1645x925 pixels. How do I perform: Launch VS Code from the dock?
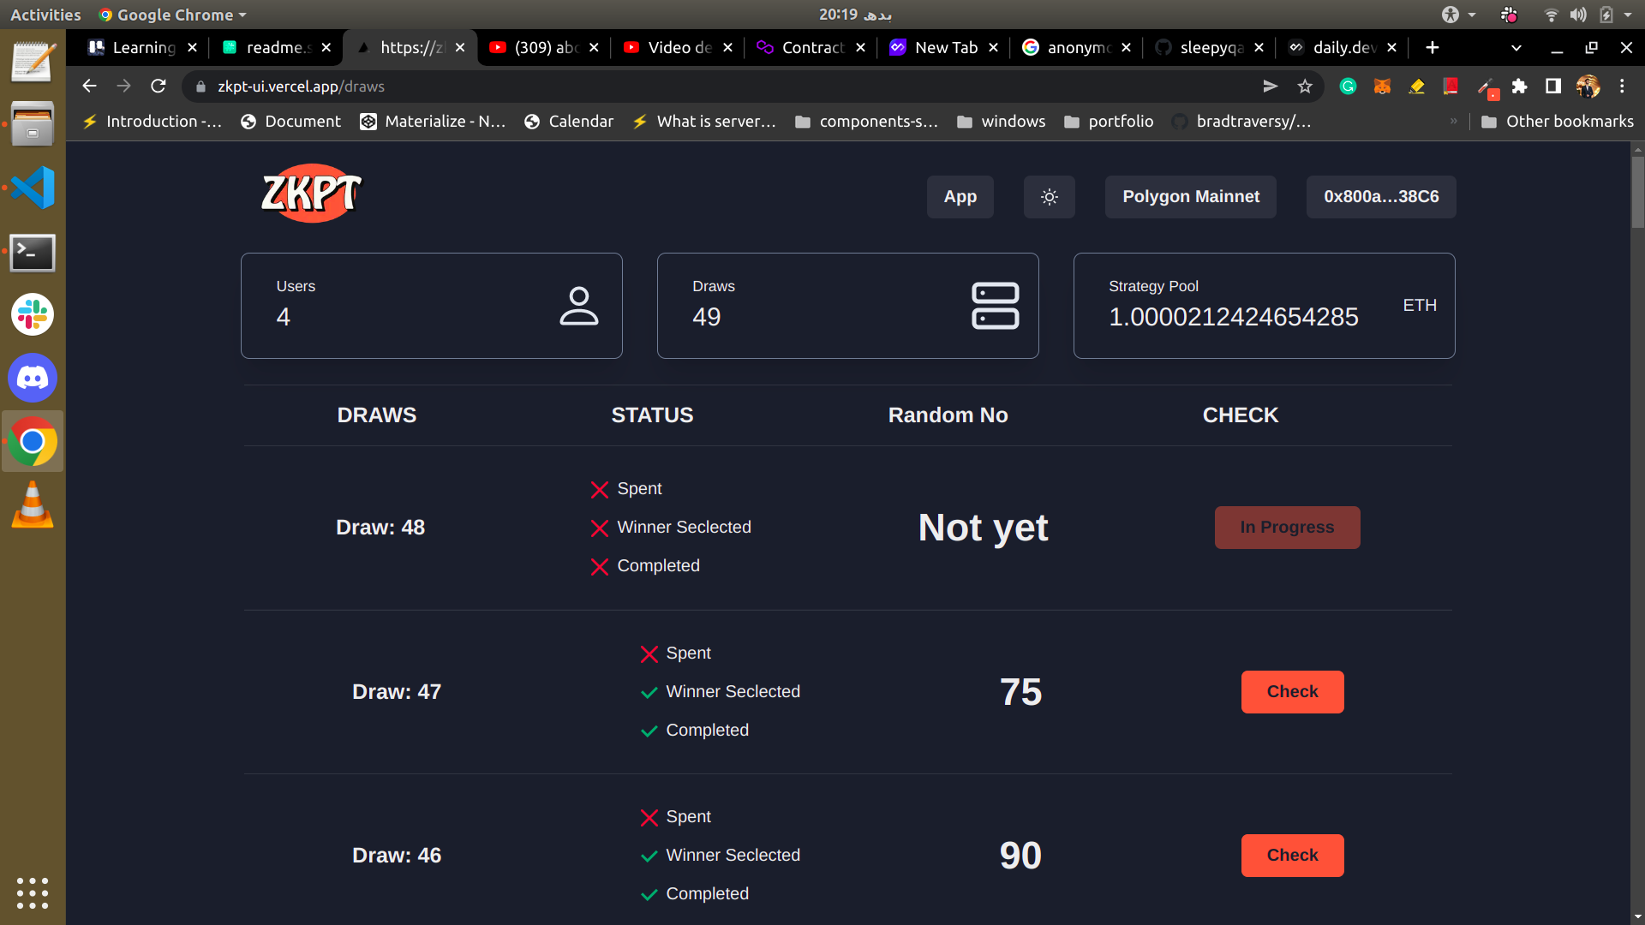[x=32, y=187]
